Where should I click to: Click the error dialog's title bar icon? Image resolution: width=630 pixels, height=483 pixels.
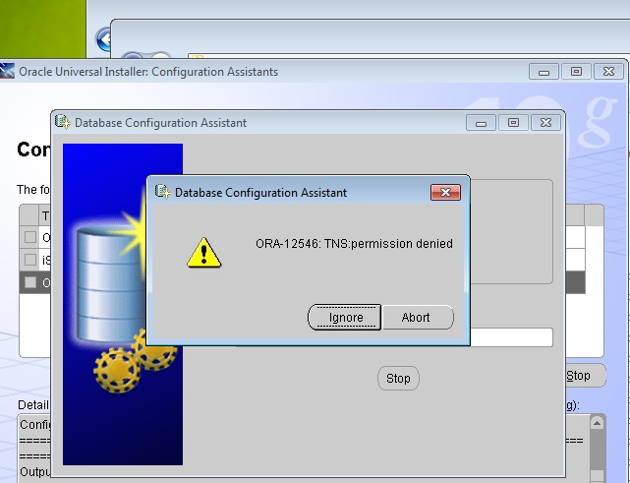click(162, 193)
